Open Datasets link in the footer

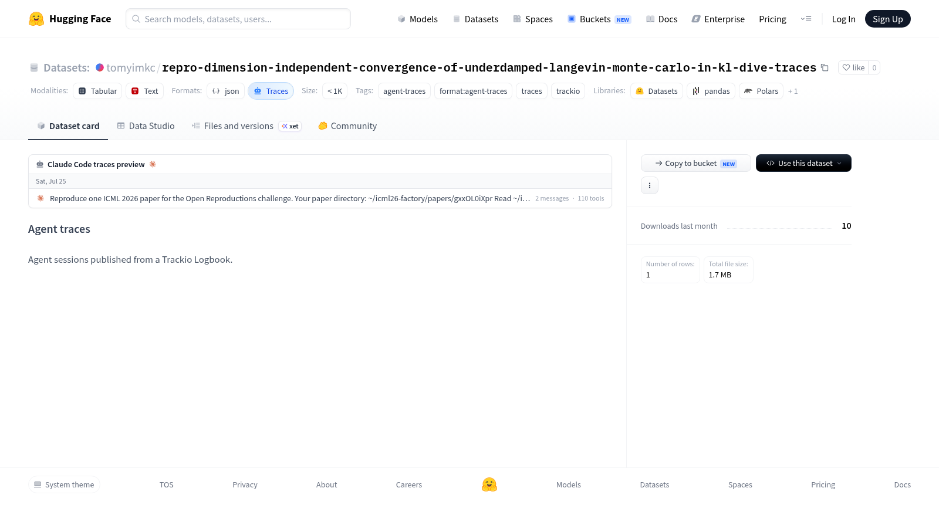tap(654, 484)
